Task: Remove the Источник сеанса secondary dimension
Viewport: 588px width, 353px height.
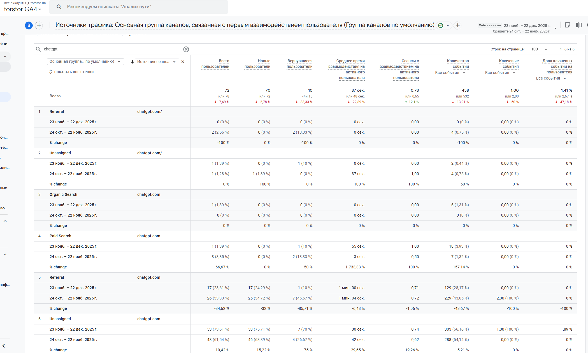Action: 183,62
